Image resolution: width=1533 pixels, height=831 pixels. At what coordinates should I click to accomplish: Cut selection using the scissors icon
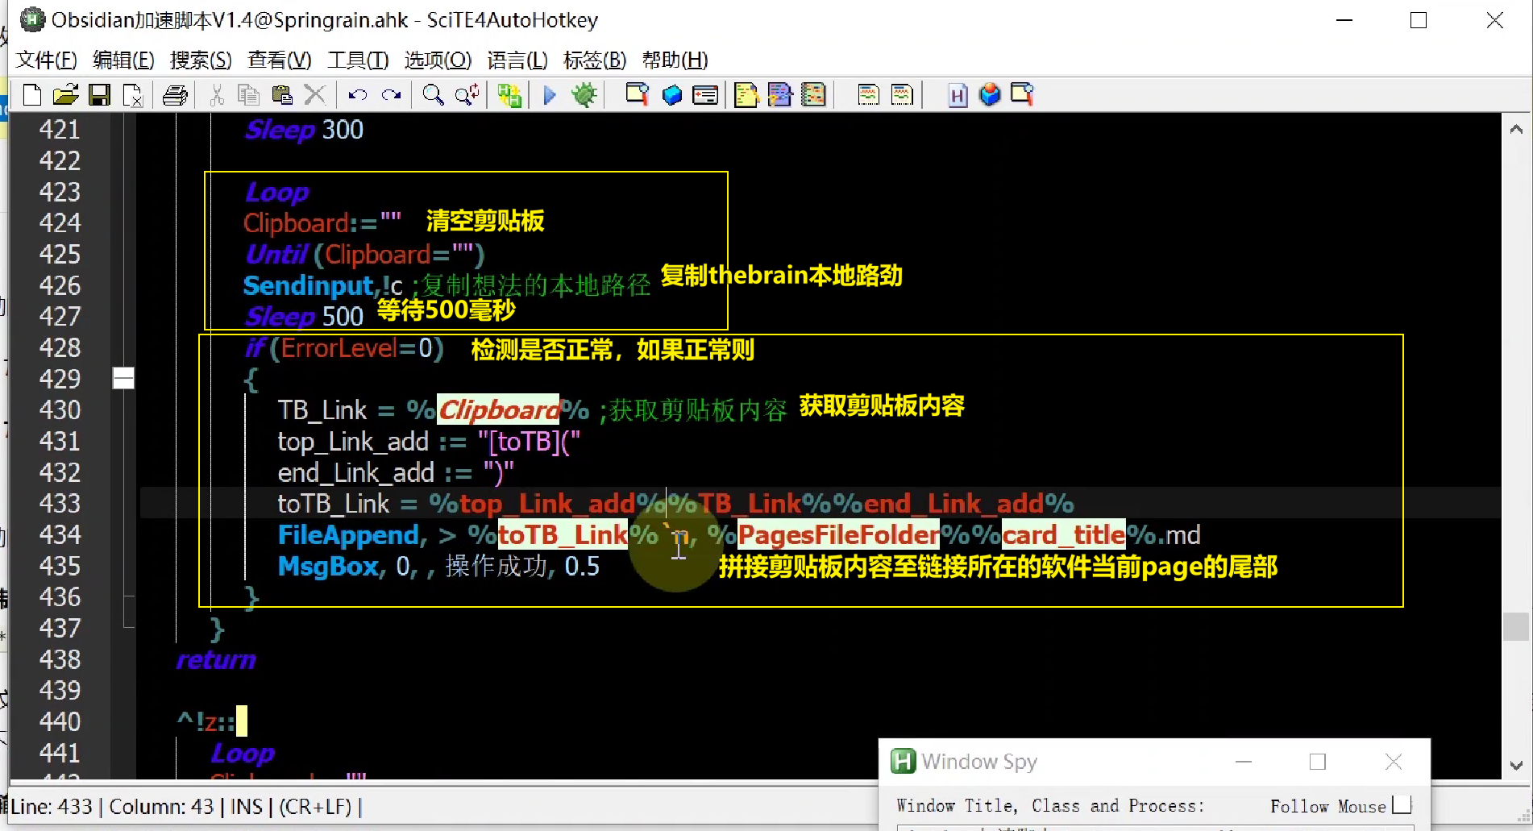tap(216, 95)
